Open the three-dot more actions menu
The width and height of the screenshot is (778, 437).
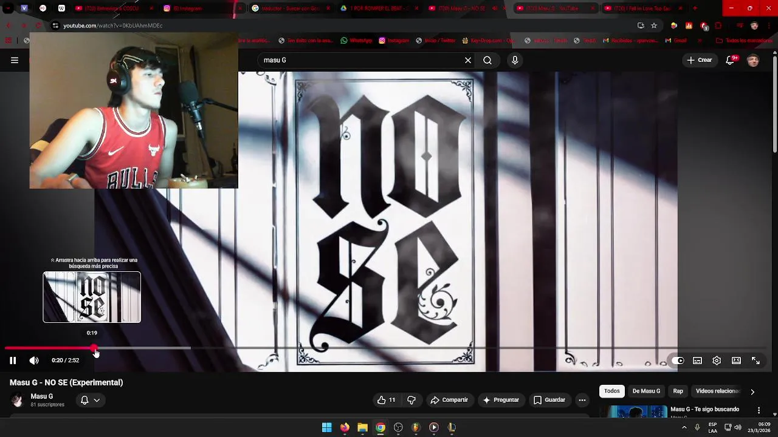click(x=582, y=400)
